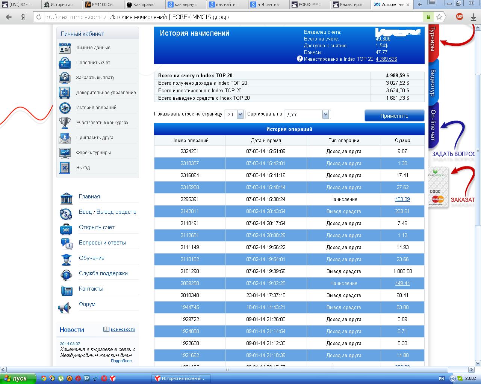The height and width of the screenshot is (384, 481).
Task: Click the browser back arrow
Action: pyautogui.click(x=9, y=17)
